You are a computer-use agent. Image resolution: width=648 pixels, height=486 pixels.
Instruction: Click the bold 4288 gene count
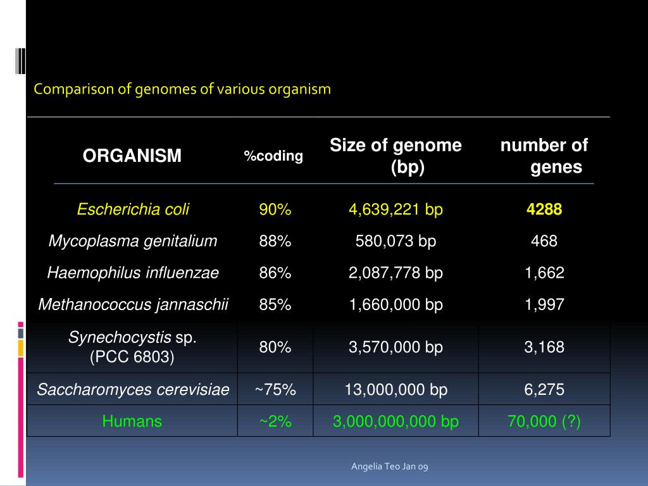point(544,209)
